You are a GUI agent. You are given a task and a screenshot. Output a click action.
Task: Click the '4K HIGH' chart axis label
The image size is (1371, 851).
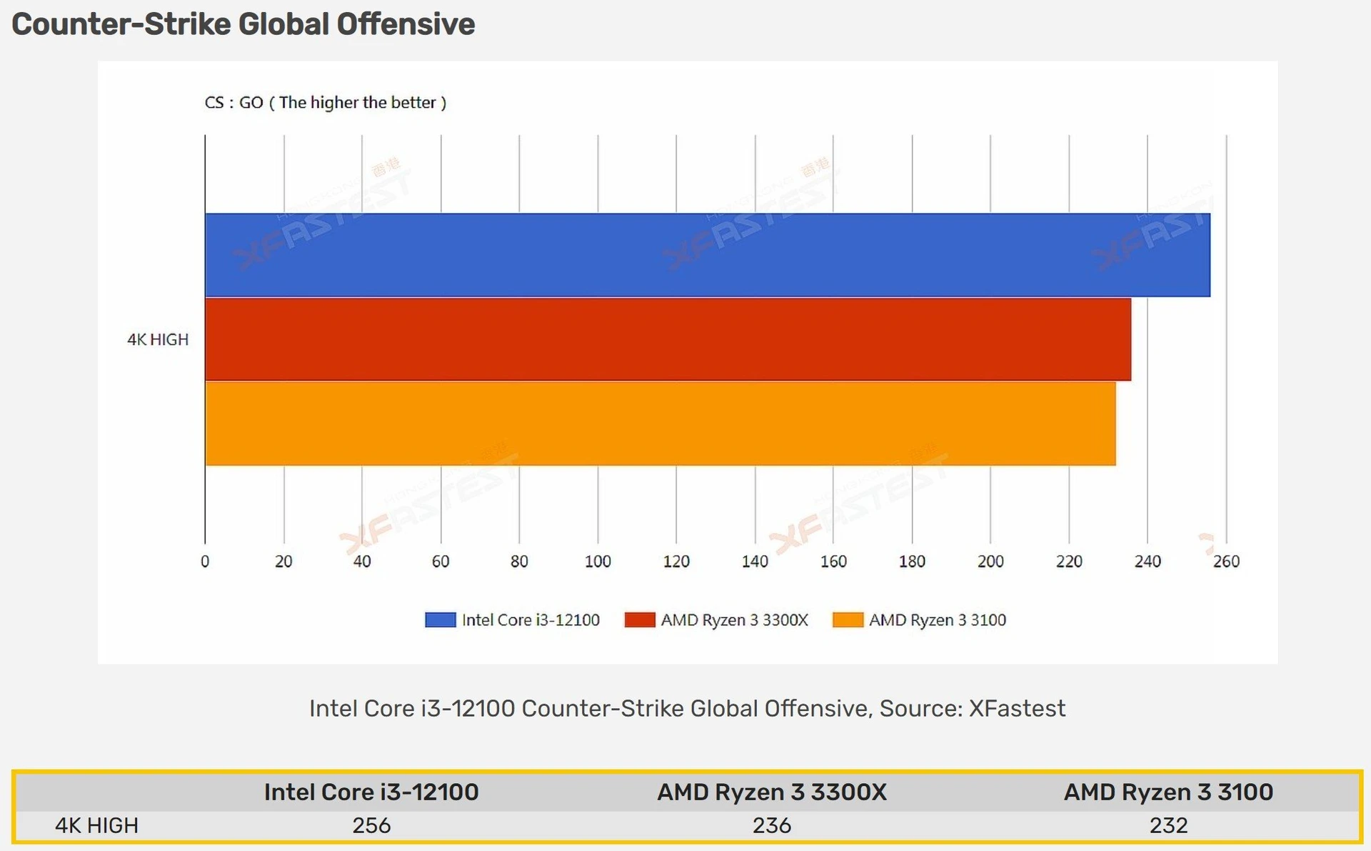158,339
